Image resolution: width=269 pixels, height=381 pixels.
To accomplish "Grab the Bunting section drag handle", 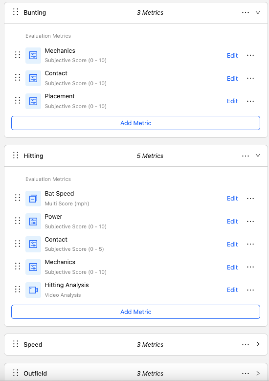I will tap(16, 12).
